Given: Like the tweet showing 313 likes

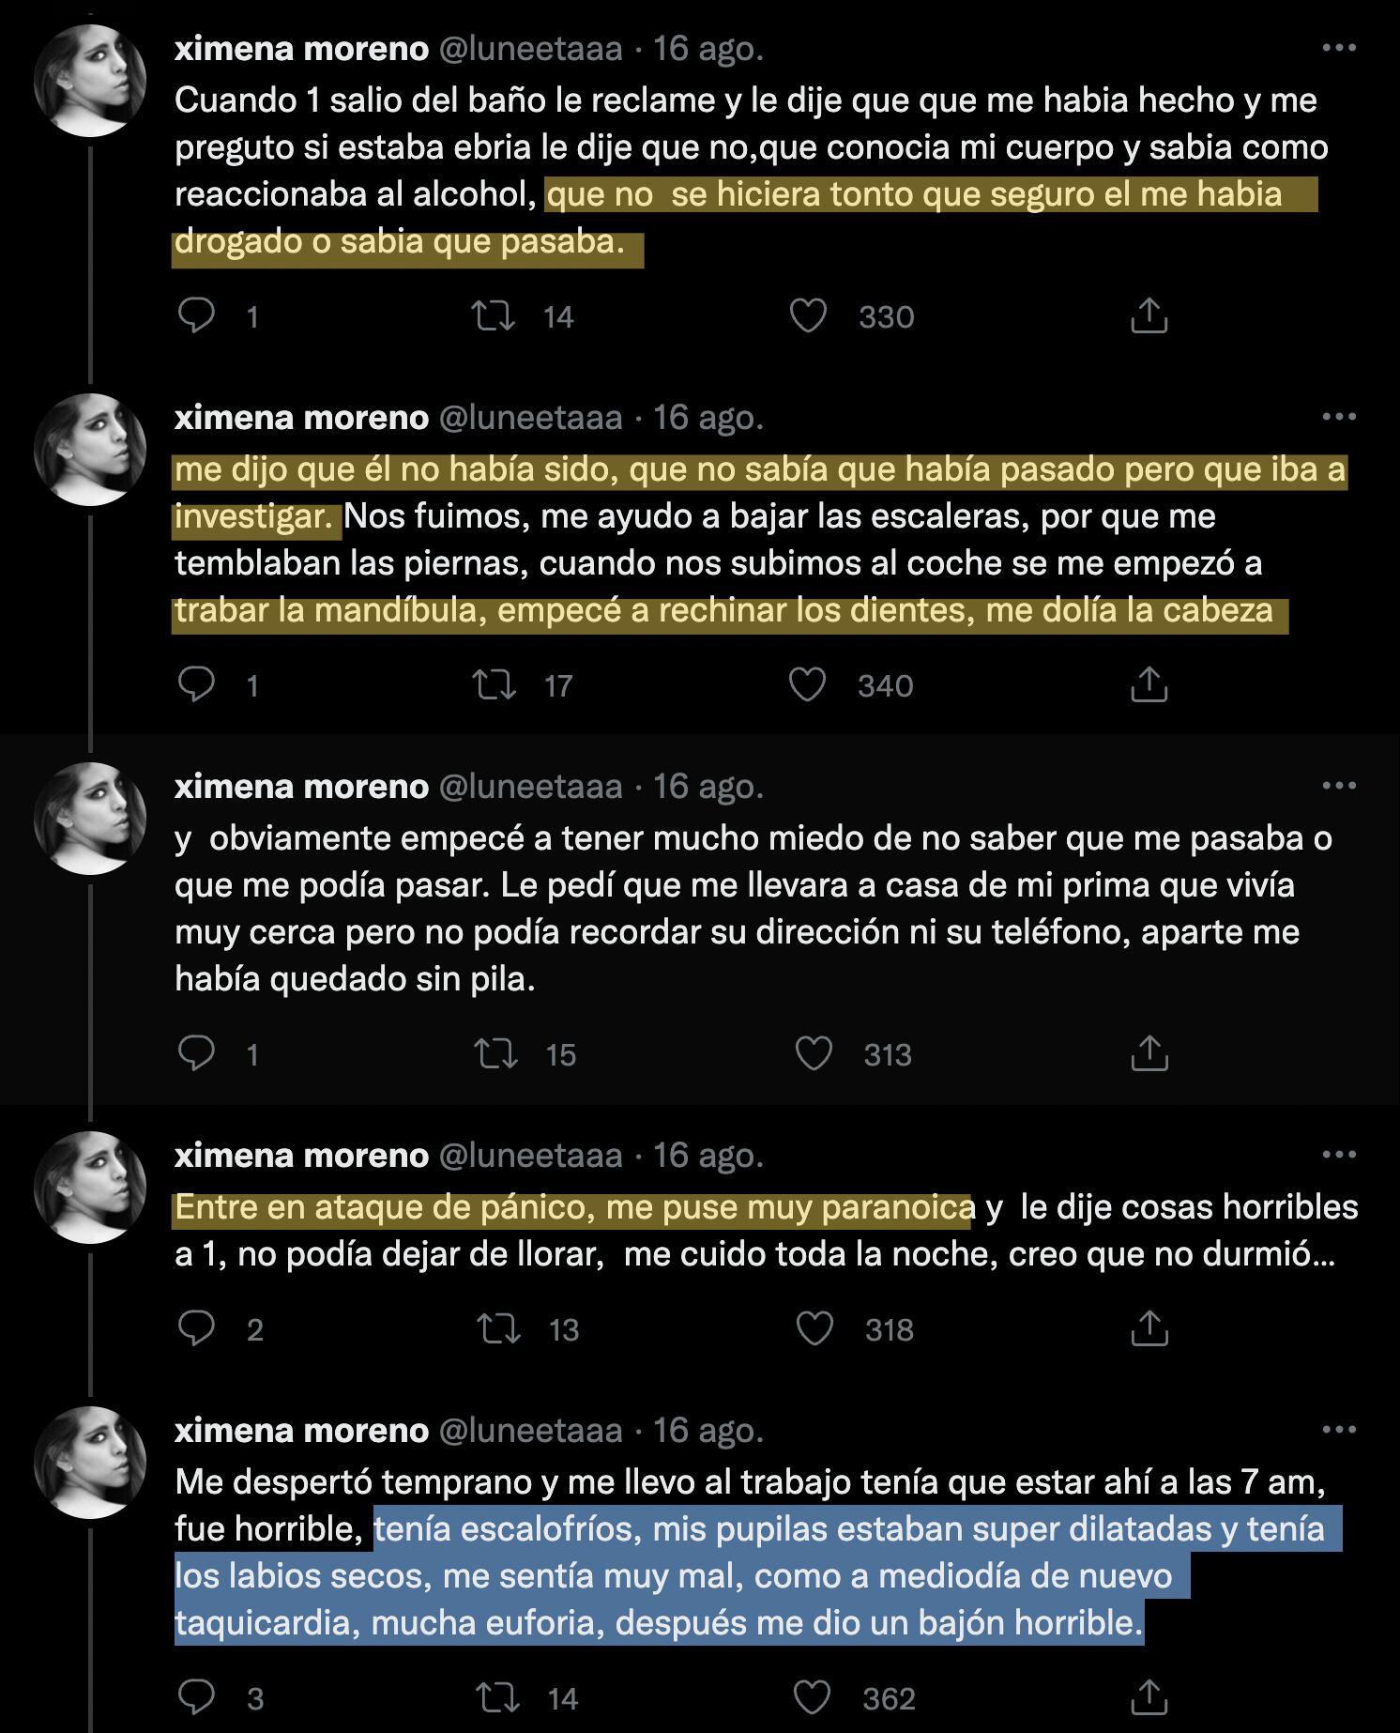Looking at the screenshot, I should [x=814, y=1054].
